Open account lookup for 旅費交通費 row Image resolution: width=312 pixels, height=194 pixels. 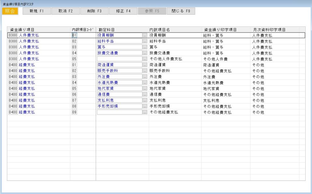click(x=145, y=53)
